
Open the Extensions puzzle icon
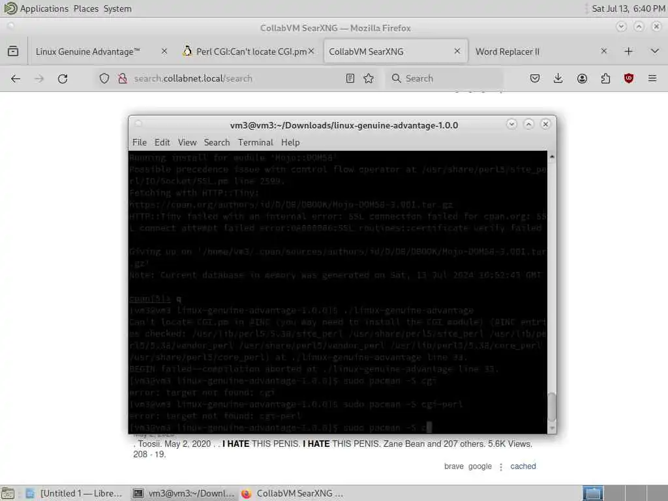click(x=605, y=78)
